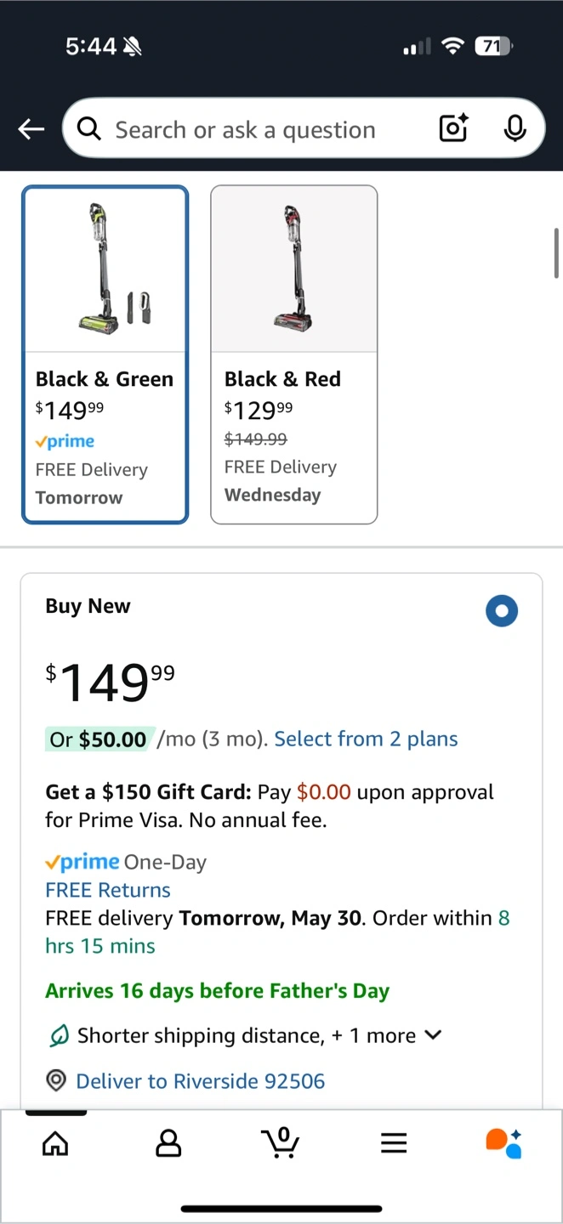Open the hamburger menu icon

394,1143
